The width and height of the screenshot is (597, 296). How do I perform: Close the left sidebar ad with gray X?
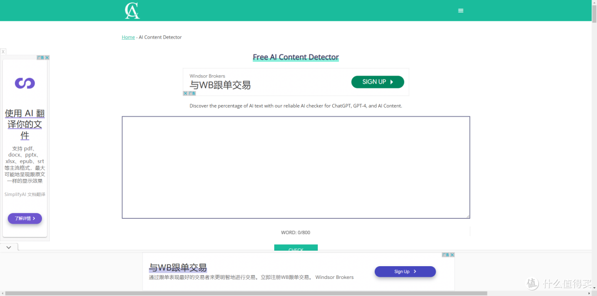click(3, 51)
